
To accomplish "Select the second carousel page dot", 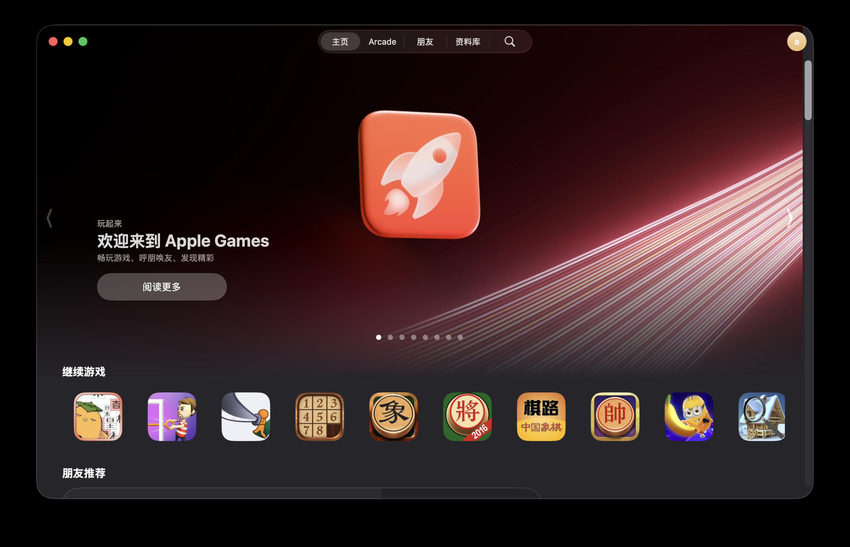I will [390, 337].
